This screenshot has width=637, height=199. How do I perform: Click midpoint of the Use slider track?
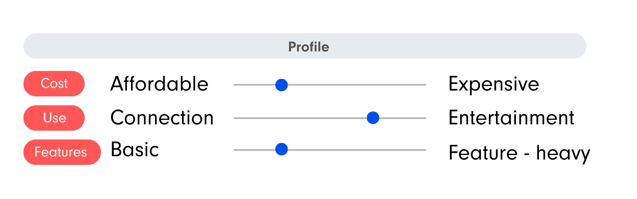[330, 118]
